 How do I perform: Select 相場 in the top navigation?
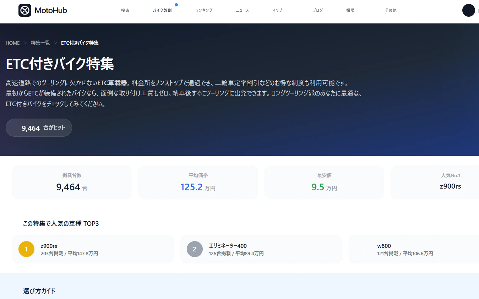[350, 11]
